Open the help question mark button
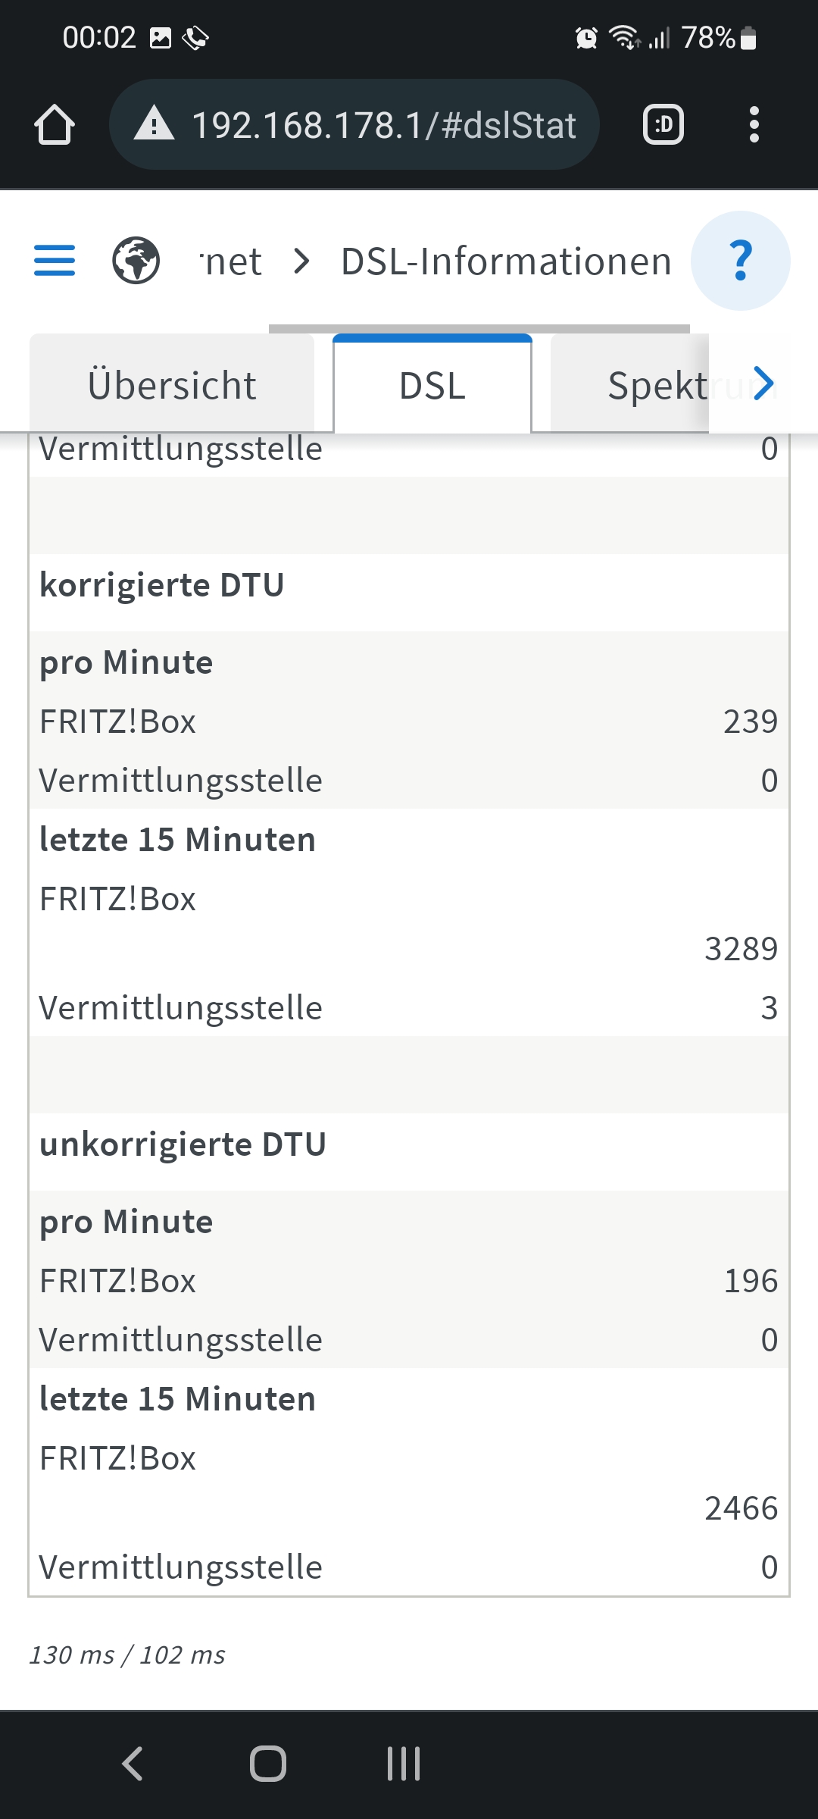 pyautogui.click(x=740, y=261)
